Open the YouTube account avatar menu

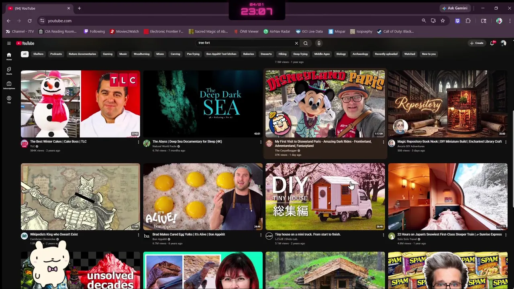click(503, 43)
